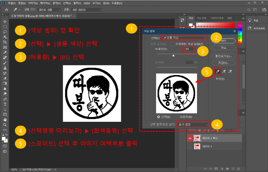Select the Brush tool
The width and height of the screenshot is (268, 172).
pos(5,63)
